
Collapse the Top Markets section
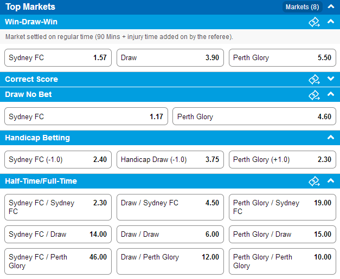(331, 7)
